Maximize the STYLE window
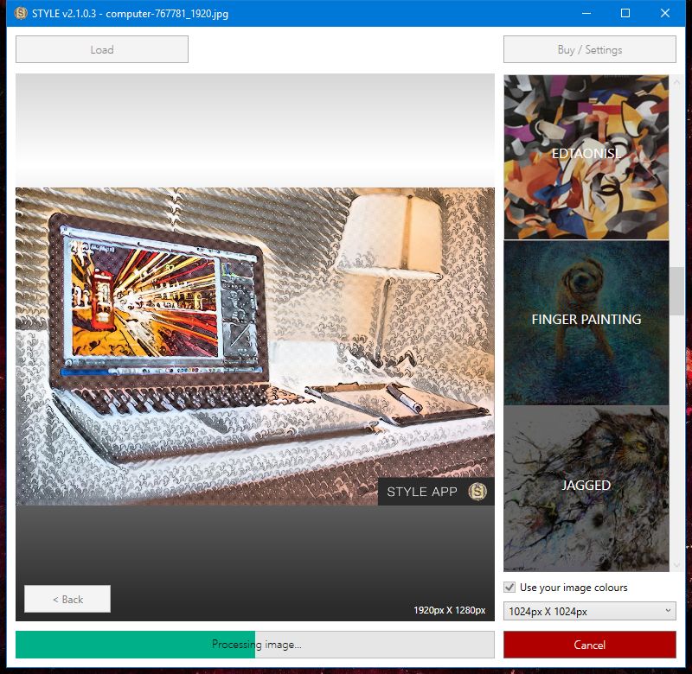The height and width of the screenshot is (674, 692). tap(625, 13)
